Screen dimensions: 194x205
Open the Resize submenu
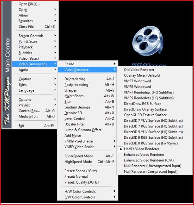[x=87, y=64]
